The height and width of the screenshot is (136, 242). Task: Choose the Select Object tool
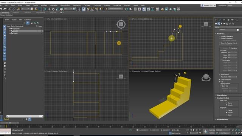point(32,9)
